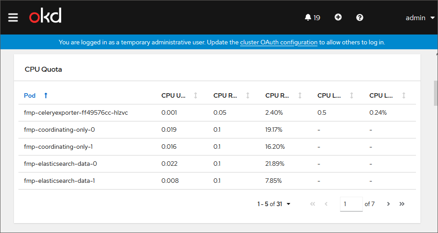The width and height of the screenshot is (438, 233).
Task: Select the fmp-elasticsearch-data-0 pod row
Action: pos(60,164)
